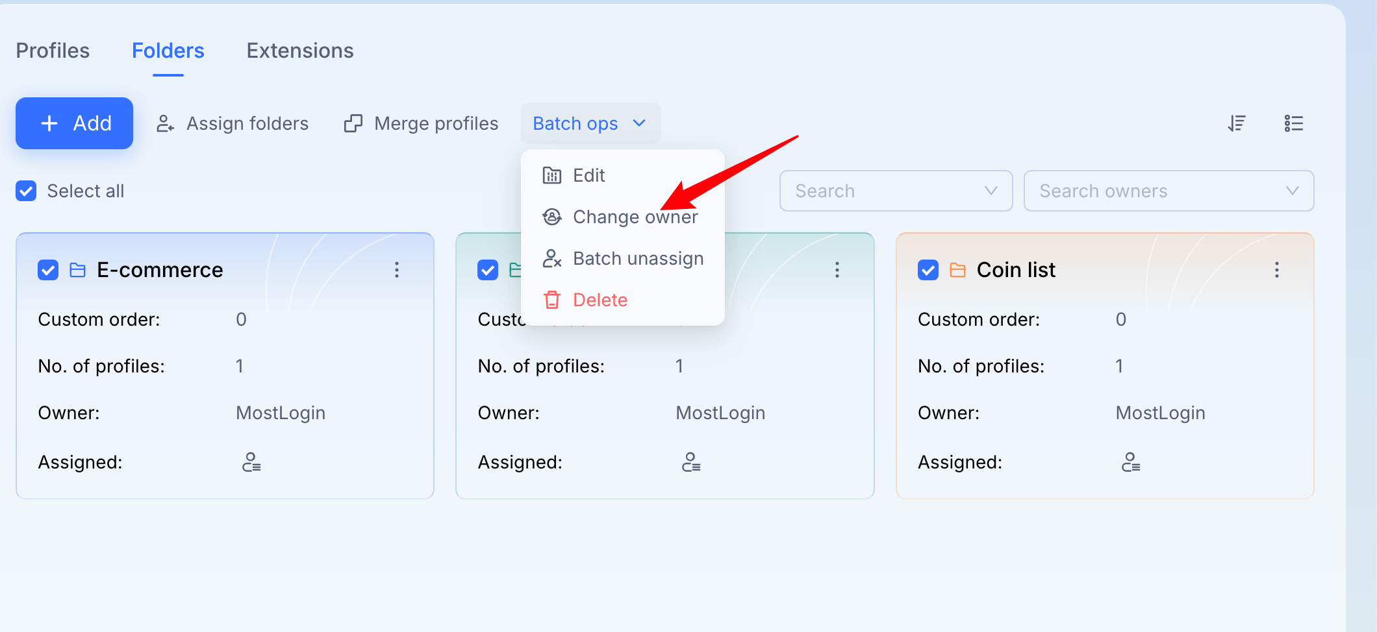1377x632 pixels.
Task: Uncheck the middle green folder checkbox
Action: pos(488,270)
